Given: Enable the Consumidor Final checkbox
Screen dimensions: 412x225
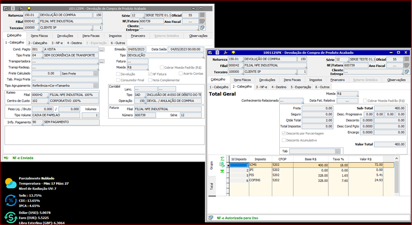Looking at the screenshot, I should (117, 80).
